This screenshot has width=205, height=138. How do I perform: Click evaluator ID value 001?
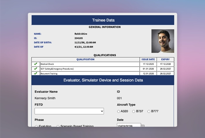119,98
